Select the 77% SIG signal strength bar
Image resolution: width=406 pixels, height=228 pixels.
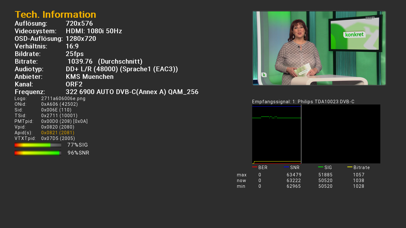click(x=38, y=145)
